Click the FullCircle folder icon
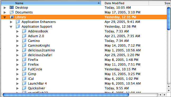 click(x=24, y=69)
